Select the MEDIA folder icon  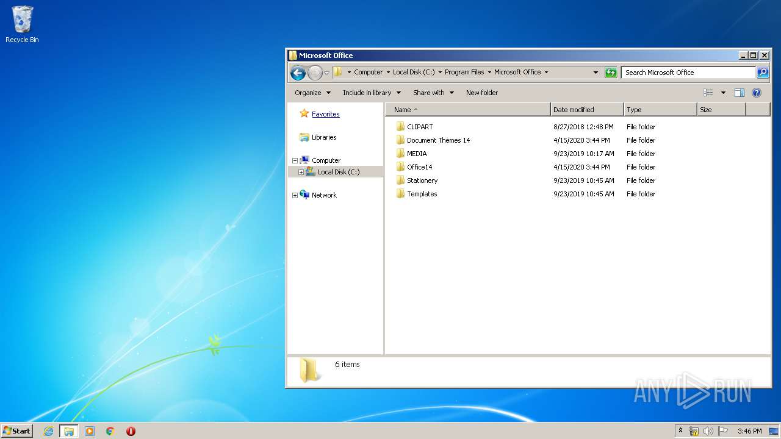coord(400,154)
